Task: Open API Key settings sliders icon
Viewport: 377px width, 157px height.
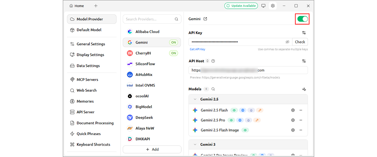Action: point(304,33)
